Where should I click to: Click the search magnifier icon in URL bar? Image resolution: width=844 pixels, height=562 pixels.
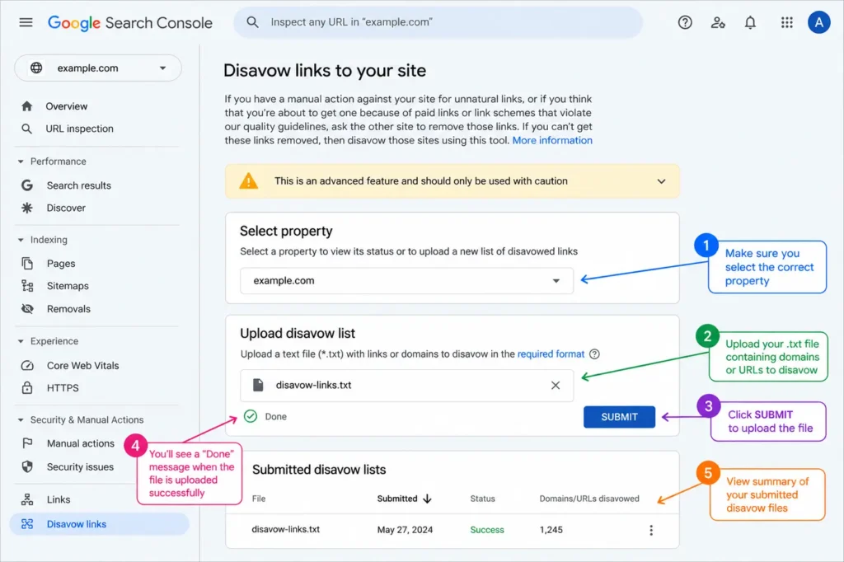pyautogui.click(x=252, y=22)
